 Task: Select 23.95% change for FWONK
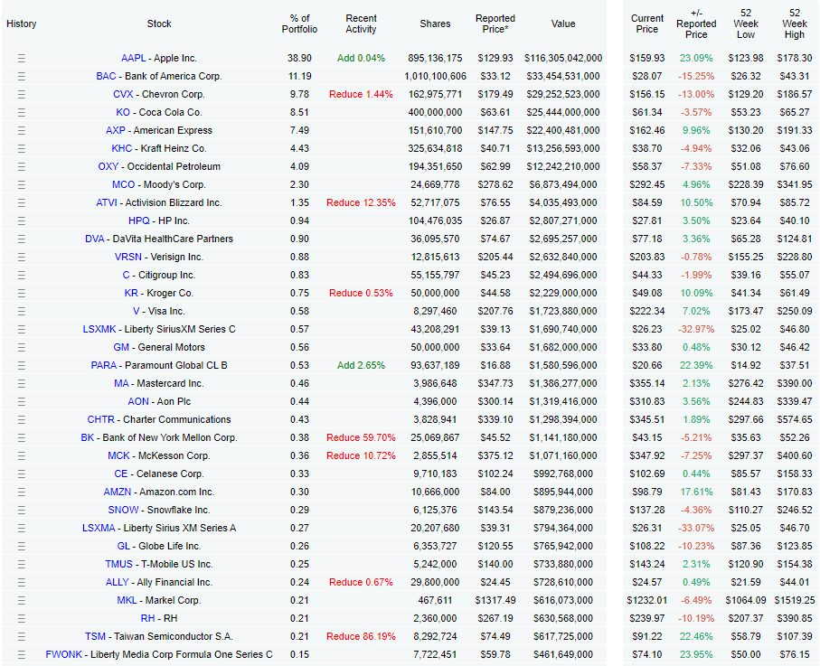[696, 654]
